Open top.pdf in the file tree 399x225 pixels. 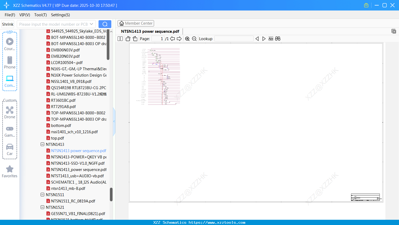(57, 138)
